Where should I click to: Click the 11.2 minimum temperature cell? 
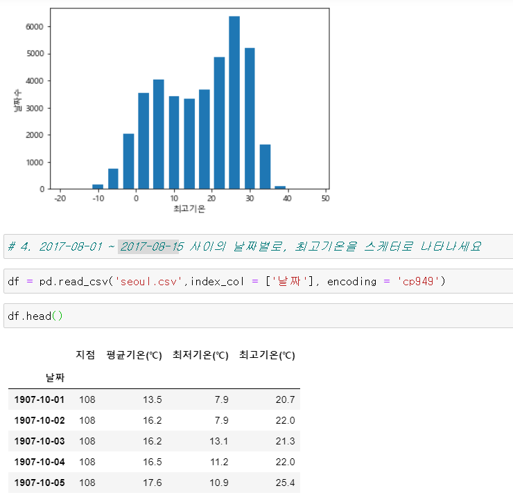(219, 462)
